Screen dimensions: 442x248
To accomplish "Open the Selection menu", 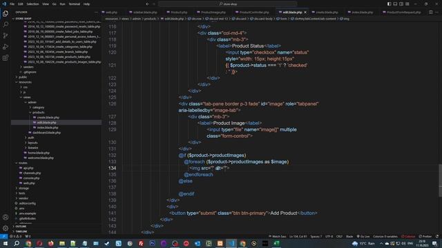I will tap(32, 4).
